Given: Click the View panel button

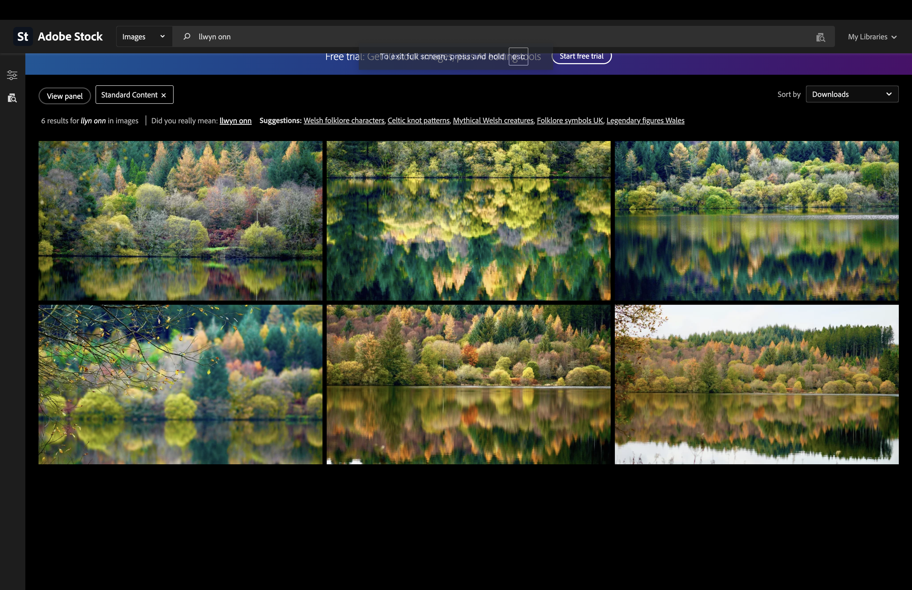Looking at the screenshot, I should [65, 96].
